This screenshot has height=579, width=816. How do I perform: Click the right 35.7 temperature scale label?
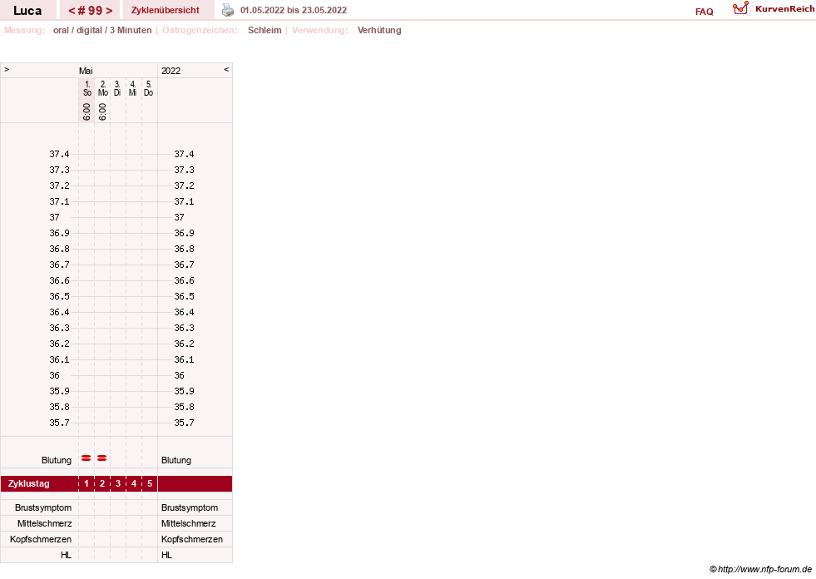point(184,423)
